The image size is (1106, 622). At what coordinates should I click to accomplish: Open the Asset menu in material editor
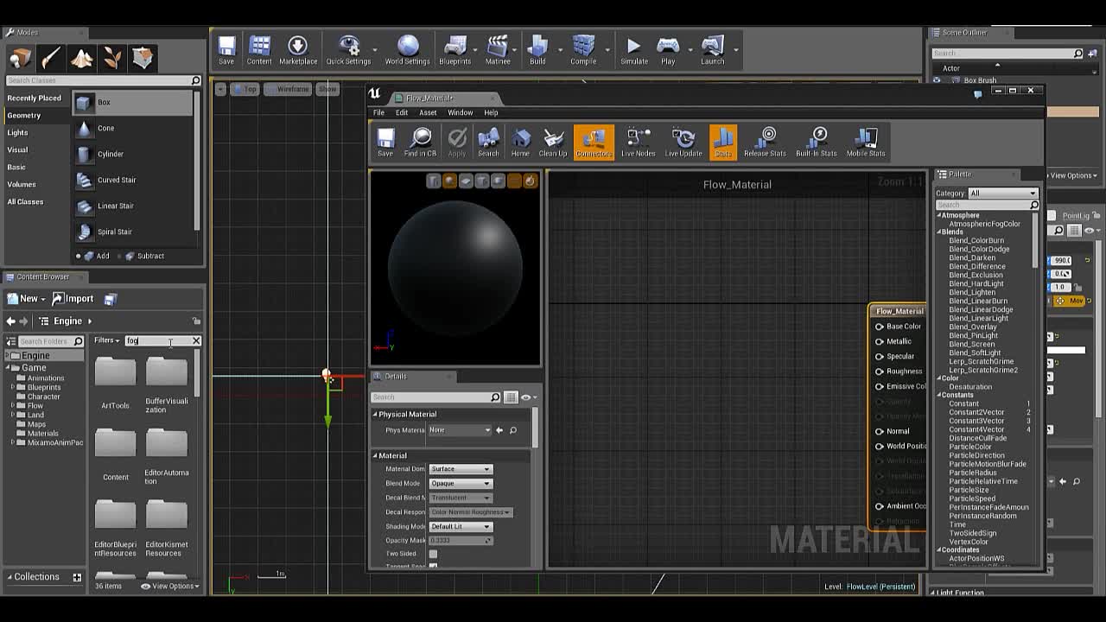pyautogui.click(x=428, y=112)
